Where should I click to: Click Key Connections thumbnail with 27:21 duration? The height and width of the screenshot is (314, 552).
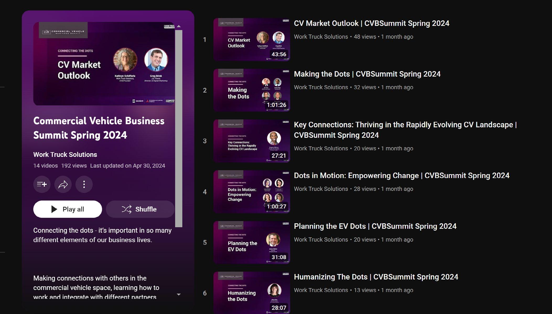(251, 141)
